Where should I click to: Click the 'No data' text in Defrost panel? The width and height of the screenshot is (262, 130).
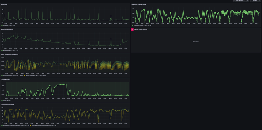(196, 41)
